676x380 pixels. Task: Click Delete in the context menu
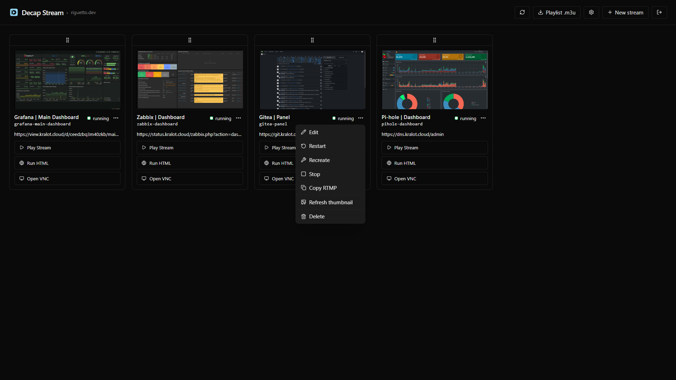316,216
